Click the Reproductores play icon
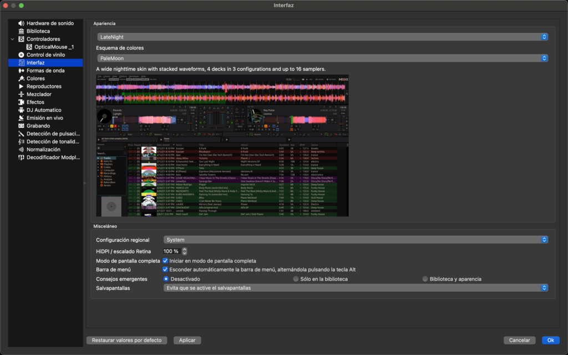Screen dimensions: 568x355 click(x=22, y=87)
